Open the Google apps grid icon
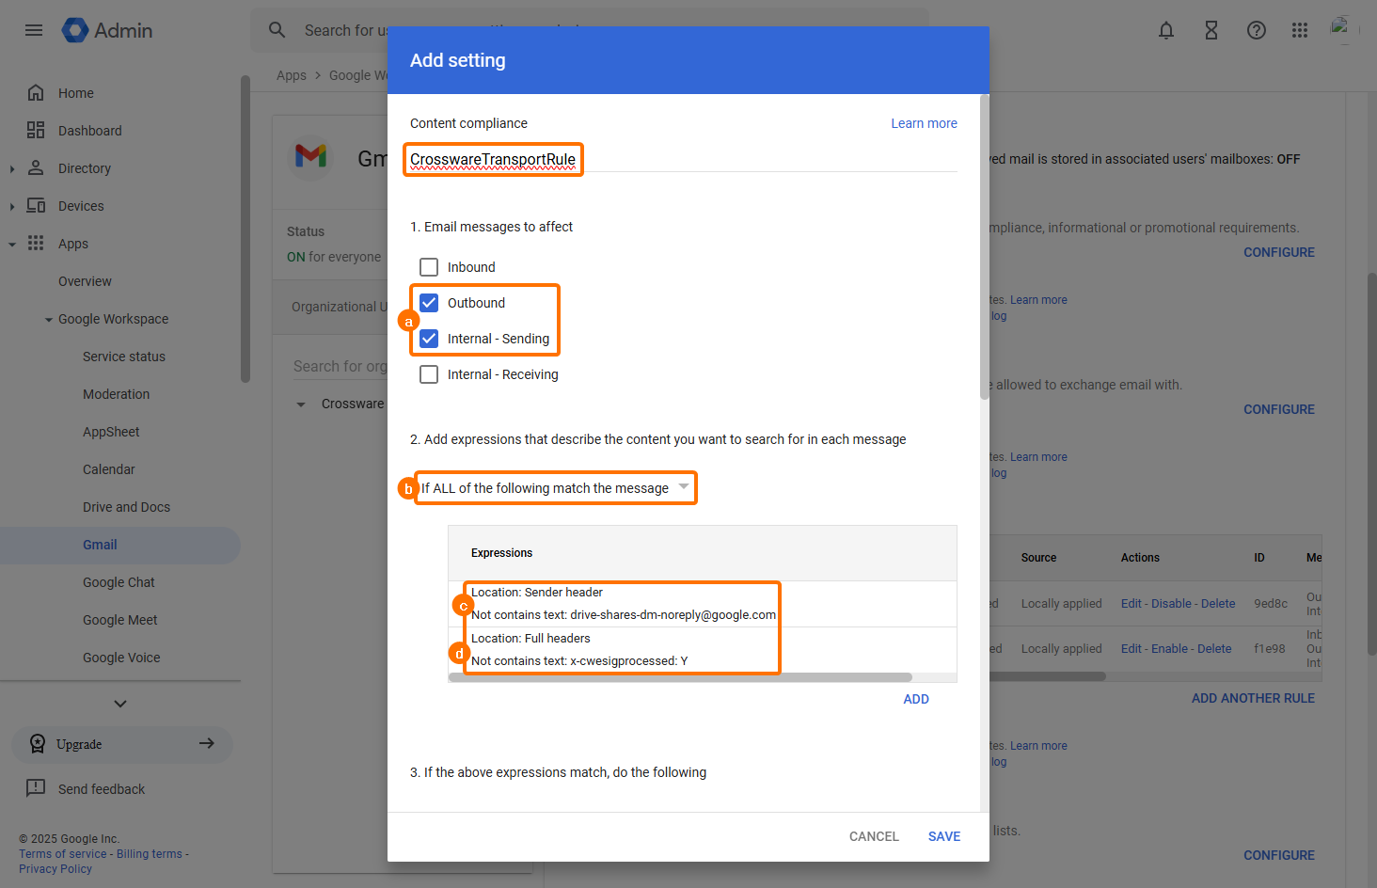1377x888 pixels. 1300,30
